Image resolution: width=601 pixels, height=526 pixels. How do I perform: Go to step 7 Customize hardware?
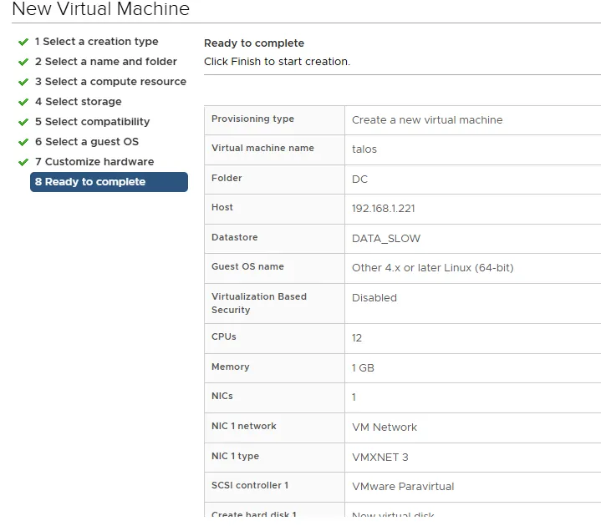[x=94, y=162]
